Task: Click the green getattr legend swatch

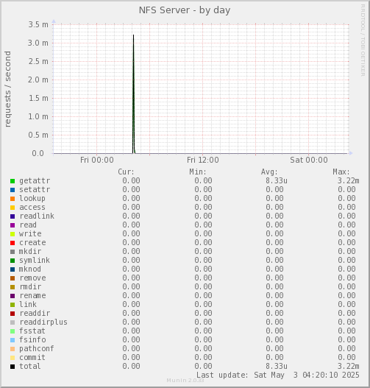Action: pyautogui.click(x=13, y=181)
